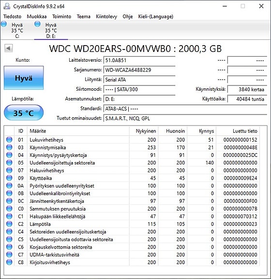This screenshot has height=279, width=271.
Task: Open the Kiintolevy menu
Action: pos(106,16)
